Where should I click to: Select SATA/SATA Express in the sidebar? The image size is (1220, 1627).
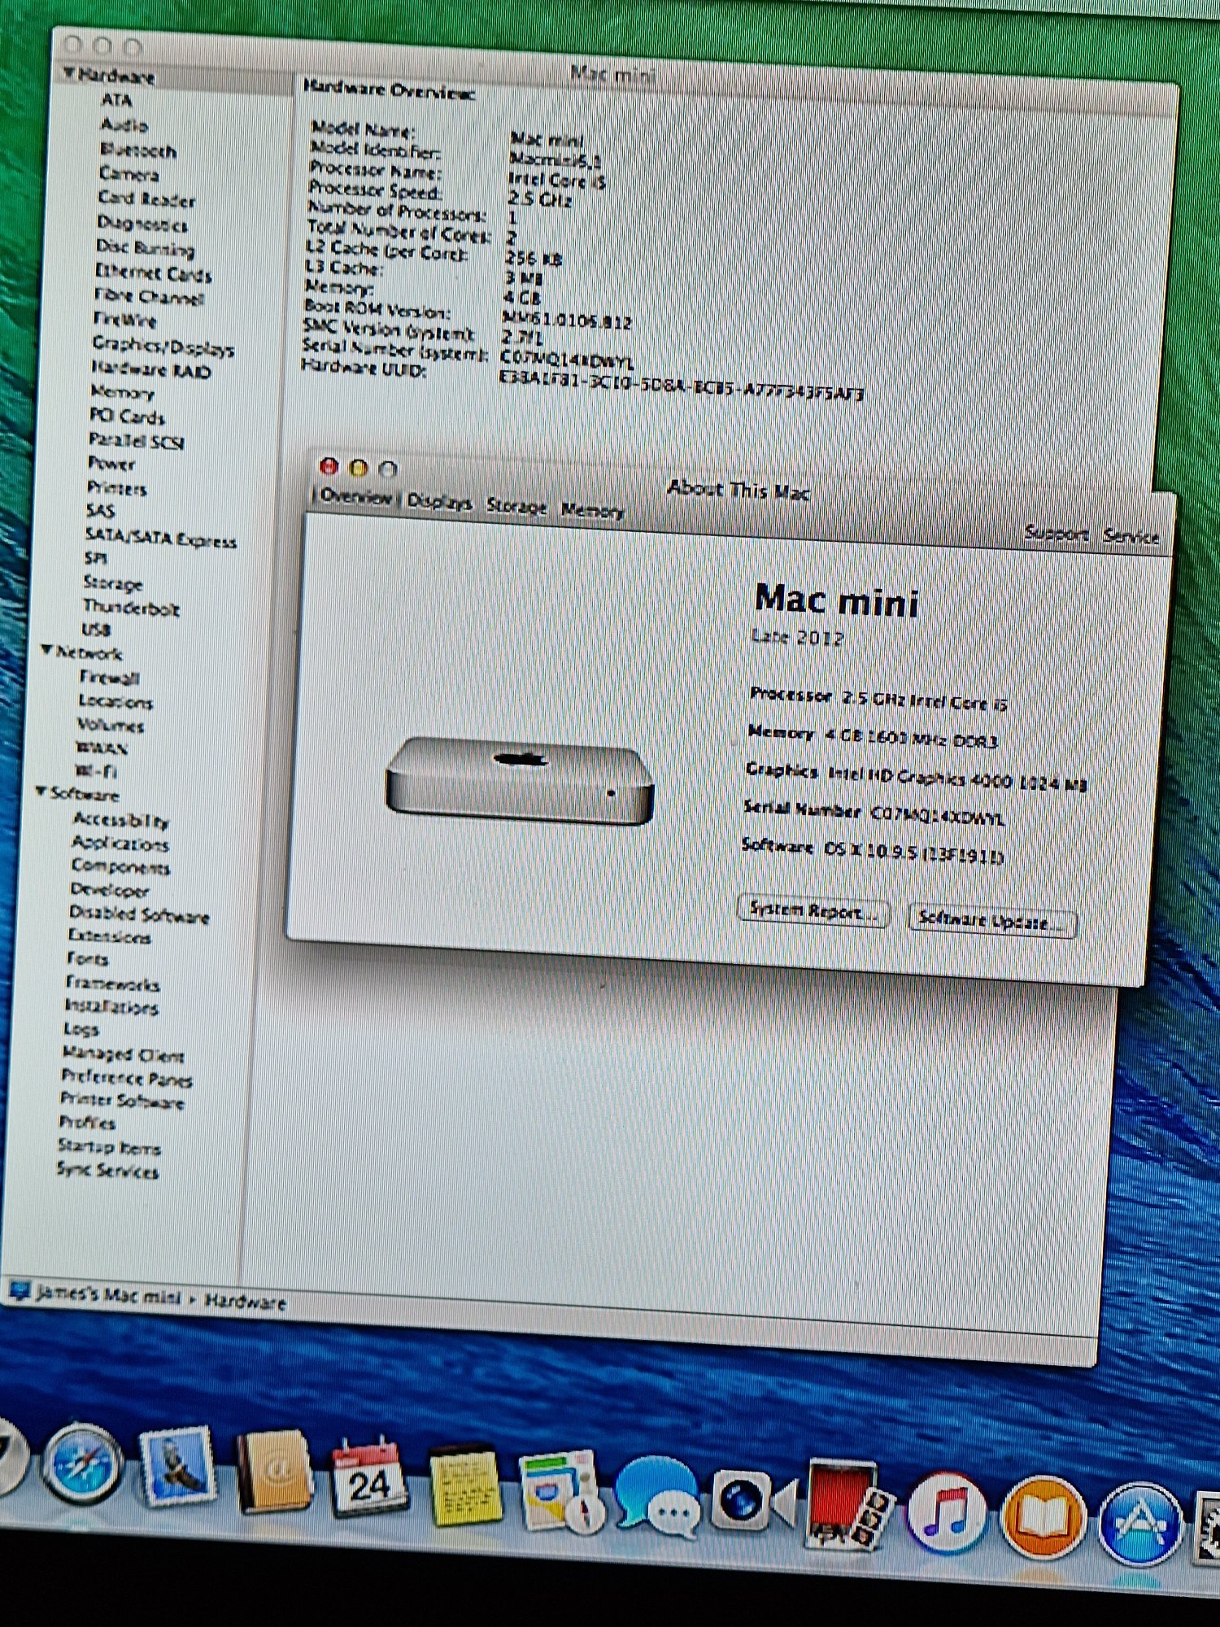coord(160,538)
